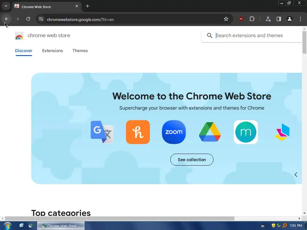Click the Welcome to the Chrome Web Store heading
The image size is (307, 230).
(192, 96)
